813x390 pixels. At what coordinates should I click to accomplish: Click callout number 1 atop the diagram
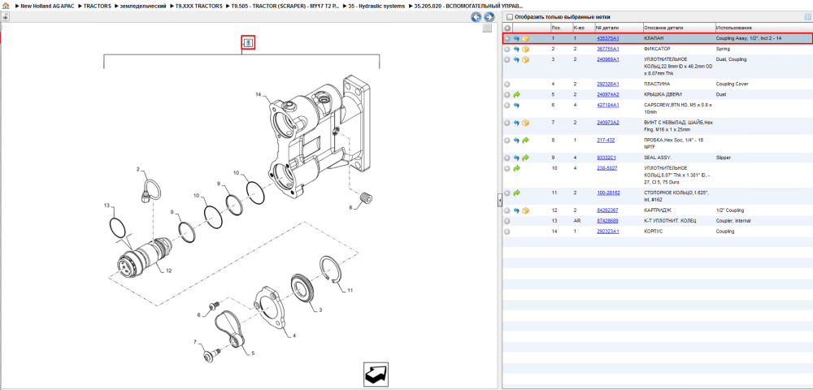click(248, 43)
